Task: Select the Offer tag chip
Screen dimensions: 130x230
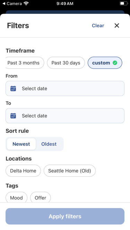Action: [40, 198]
